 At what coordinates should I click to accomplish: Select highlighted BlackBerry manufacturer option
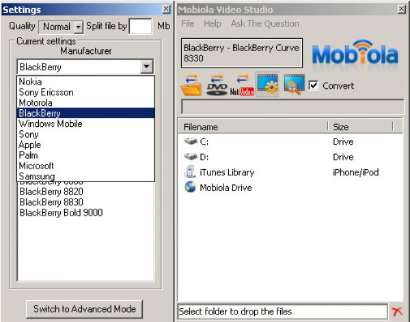point(86,113)
